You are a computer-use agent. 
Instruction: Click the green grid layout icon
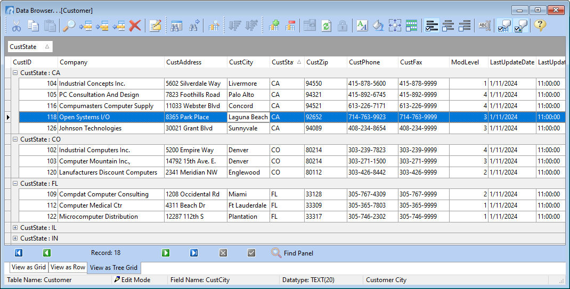(411, 26)
